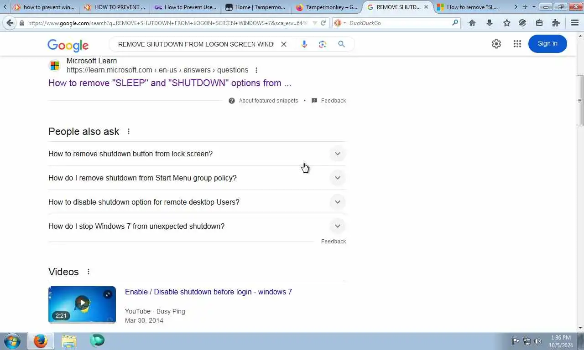Switch to 'Home | Tampermo...' tab
This screenshot has width=584, height=350.
coord(255,7)
